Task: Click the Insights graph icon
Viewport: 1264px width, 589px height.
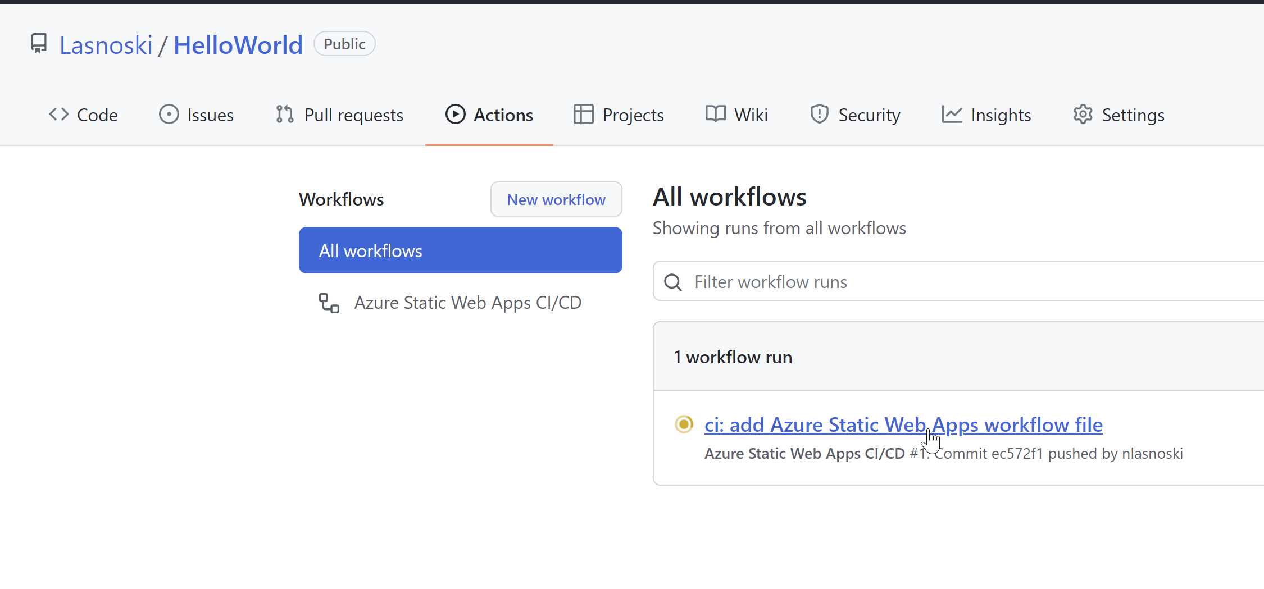Action: 952,115
